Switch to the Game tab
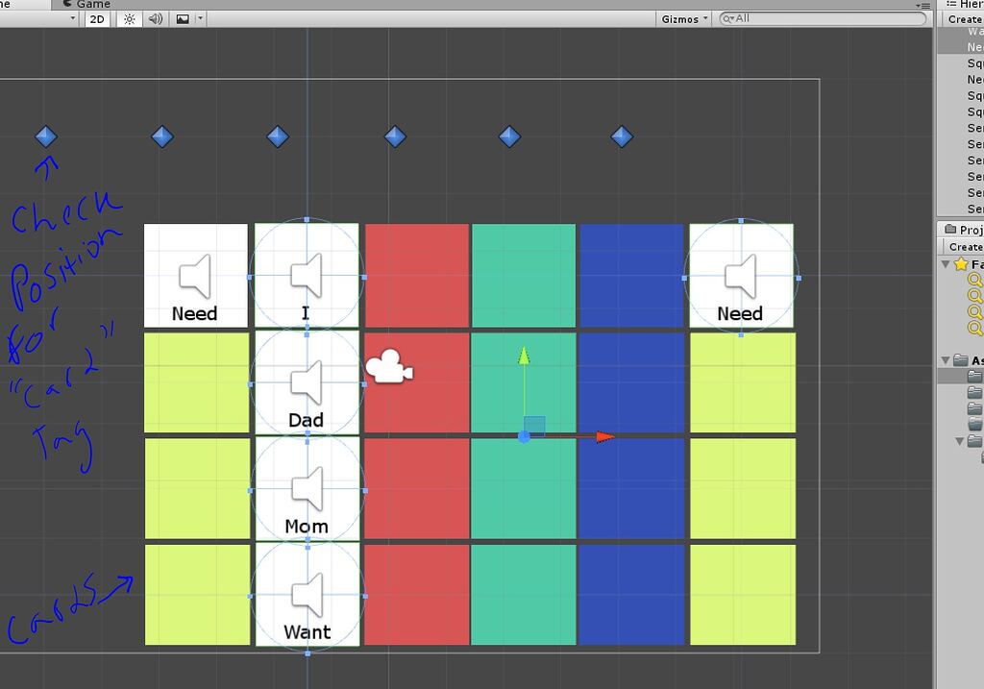This screenshot has height=689, width=984. (x=86, y=4)
